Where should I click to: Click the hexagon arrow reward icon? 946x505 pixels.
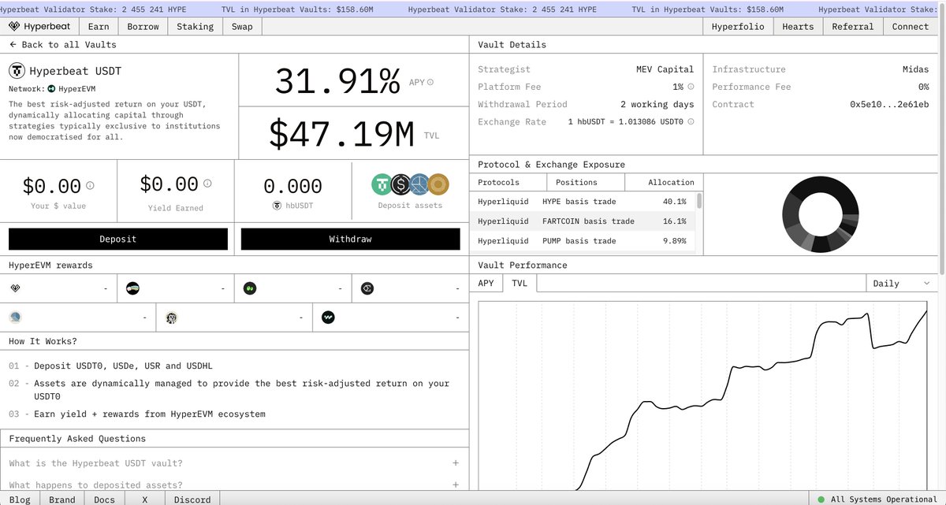pyautogui.click(x=367, y=289)
